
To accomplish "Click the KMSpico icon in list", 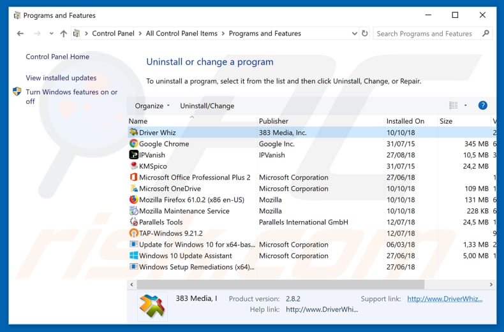I will click(x=133, y=166).
